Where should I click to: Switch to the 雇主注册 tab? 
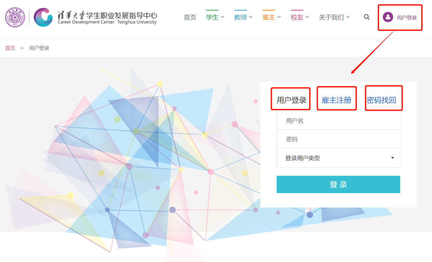(336, 100)
